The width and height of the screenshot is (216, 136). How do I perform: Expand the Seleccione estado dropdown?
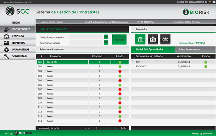(106, 43)
